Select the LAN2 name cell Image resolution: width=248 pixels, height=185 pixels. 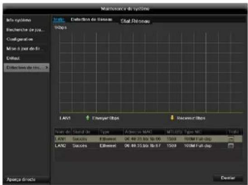click(61, 146)
